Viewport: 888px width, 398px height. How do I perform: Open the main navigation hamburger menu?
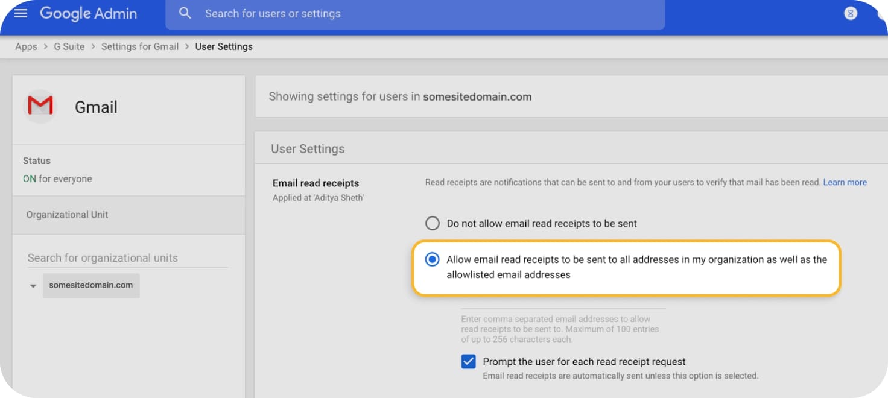pyautogui.click(x=20, y=13)
